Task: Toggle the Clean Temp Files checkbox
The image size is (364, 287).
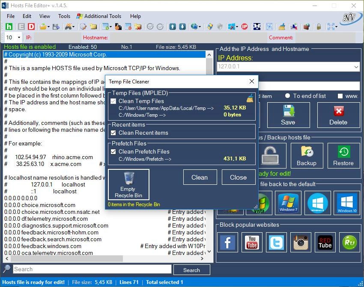Action: coord(113,101)
